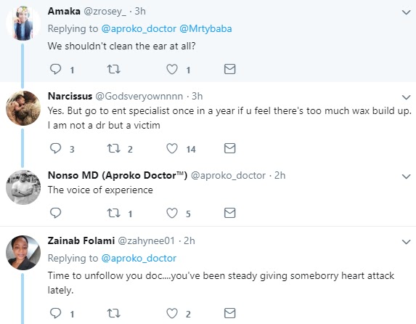Open Nonso MD's profile avatar
The width and height of the screenshot is (416, 324).
pos(23,187)
